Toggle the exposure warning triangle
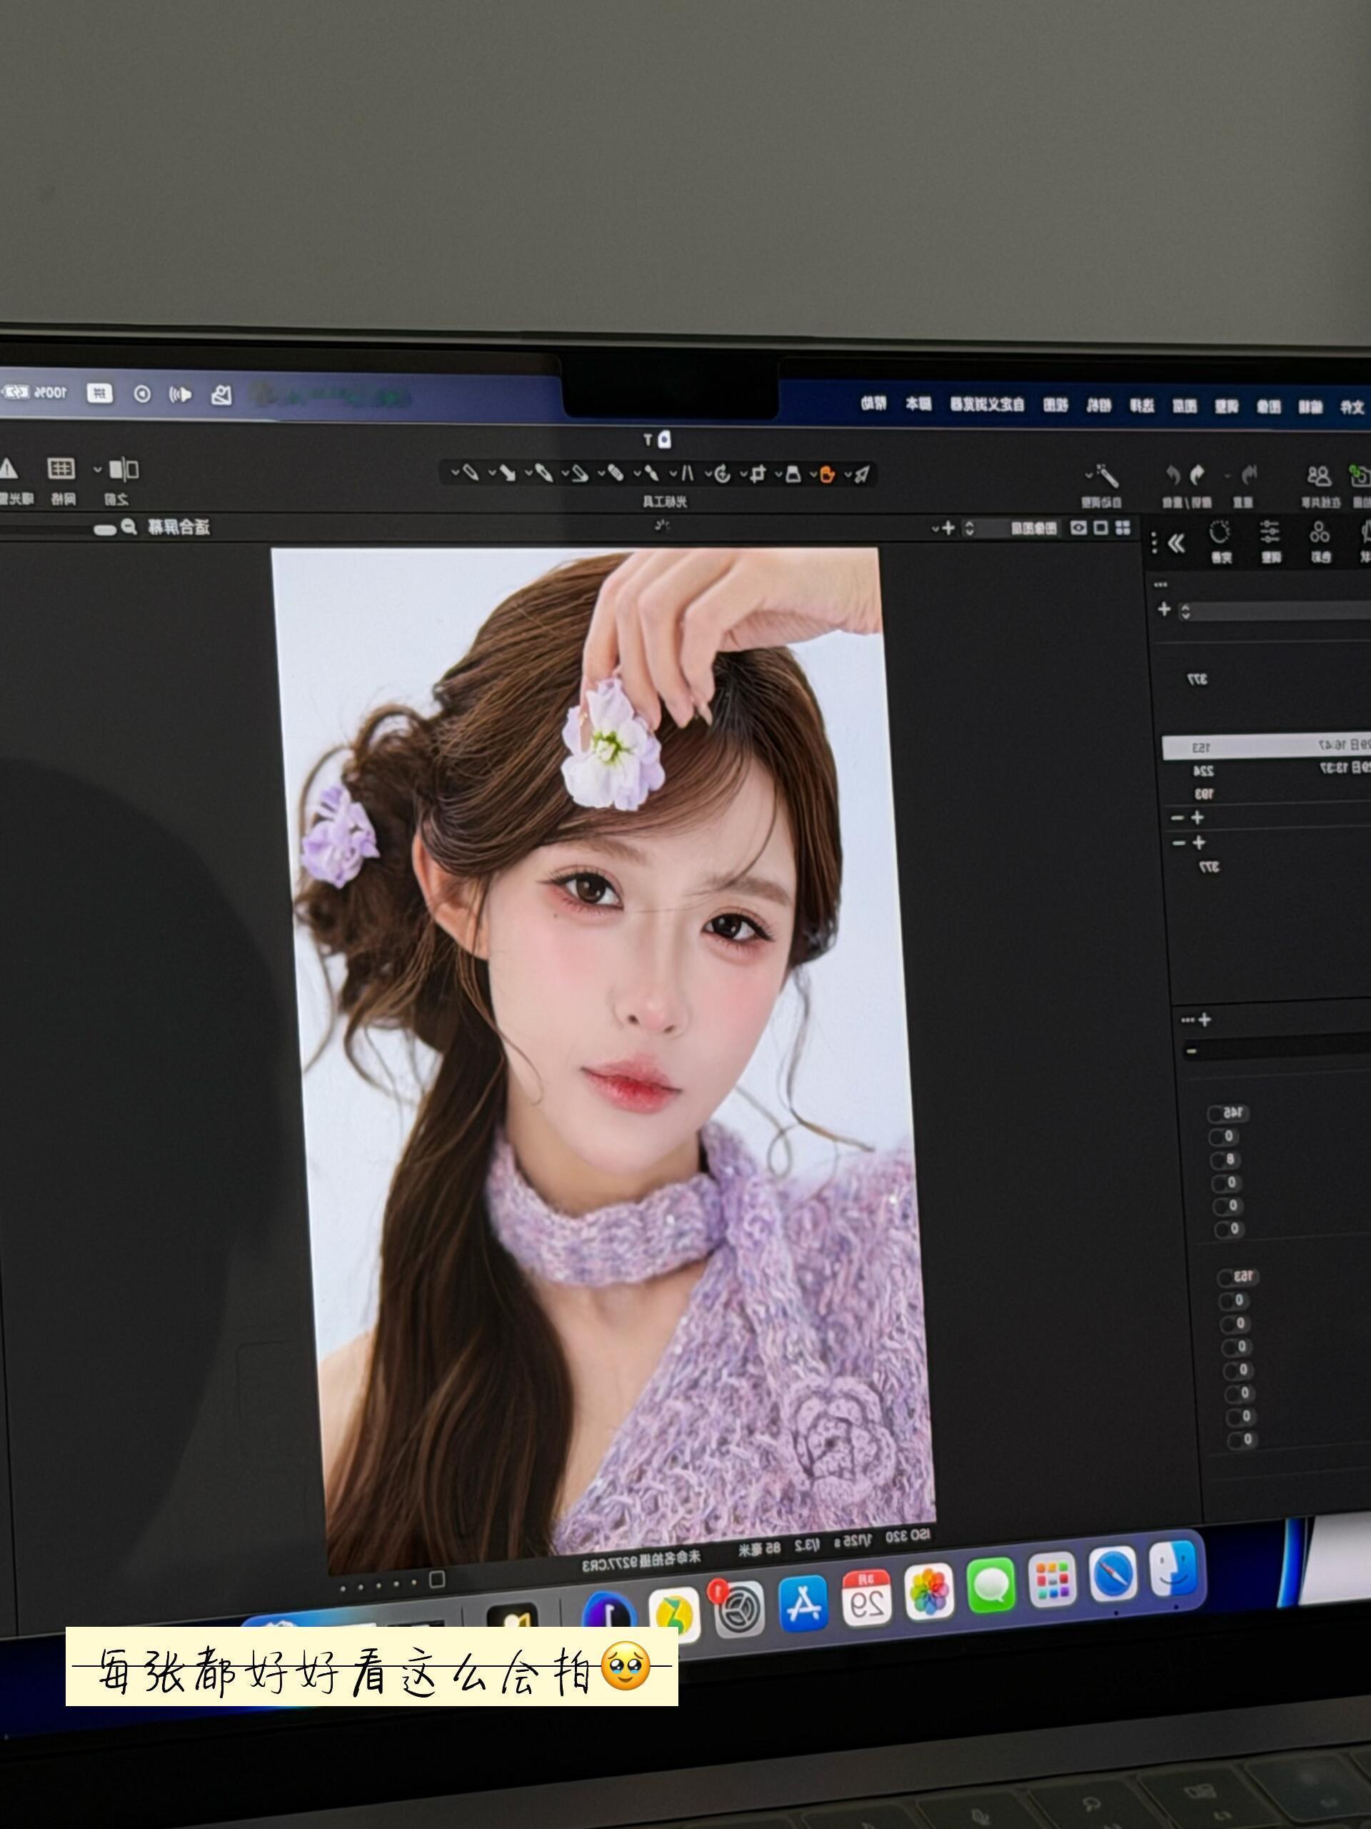Image resolution: width=1371 pixels, height=1829 pixels. click(x=7, y=469)
